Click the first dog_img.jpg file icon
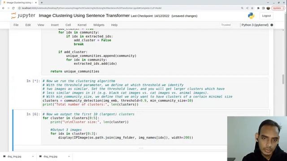 4,157
